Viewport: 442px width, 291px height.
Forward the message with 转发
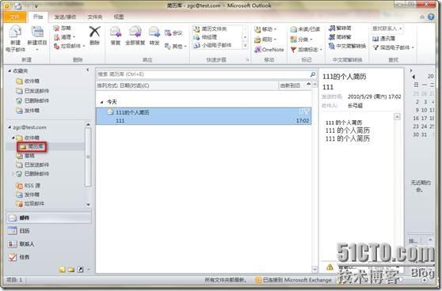point(154,35)
